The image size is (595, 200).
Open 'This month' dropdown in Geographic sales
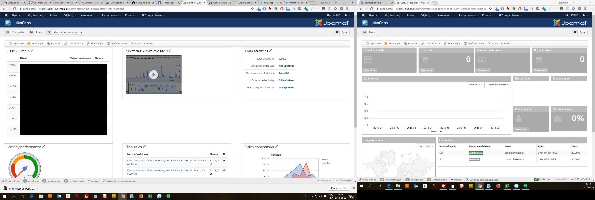click(x=425, y=146)
